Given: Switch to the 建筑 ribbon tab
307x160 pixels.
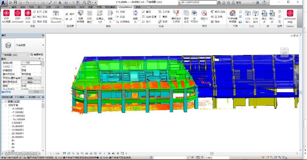Looking at the screenshot, I should click(x=14, y=7).
